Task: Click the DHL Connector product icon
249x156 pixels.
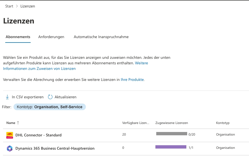Action: point(10,135)
